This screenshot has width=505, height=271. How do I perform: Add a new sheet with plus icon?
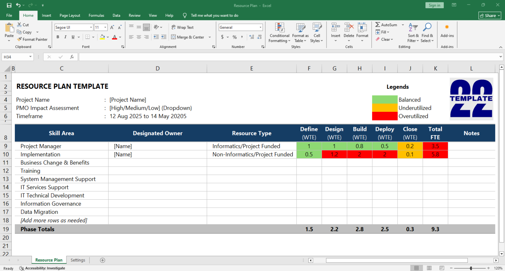coord(103,260)
